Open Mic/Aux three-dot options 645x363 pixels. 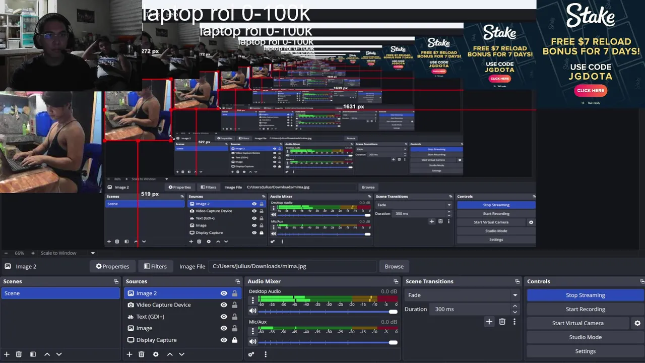(253, 331)
